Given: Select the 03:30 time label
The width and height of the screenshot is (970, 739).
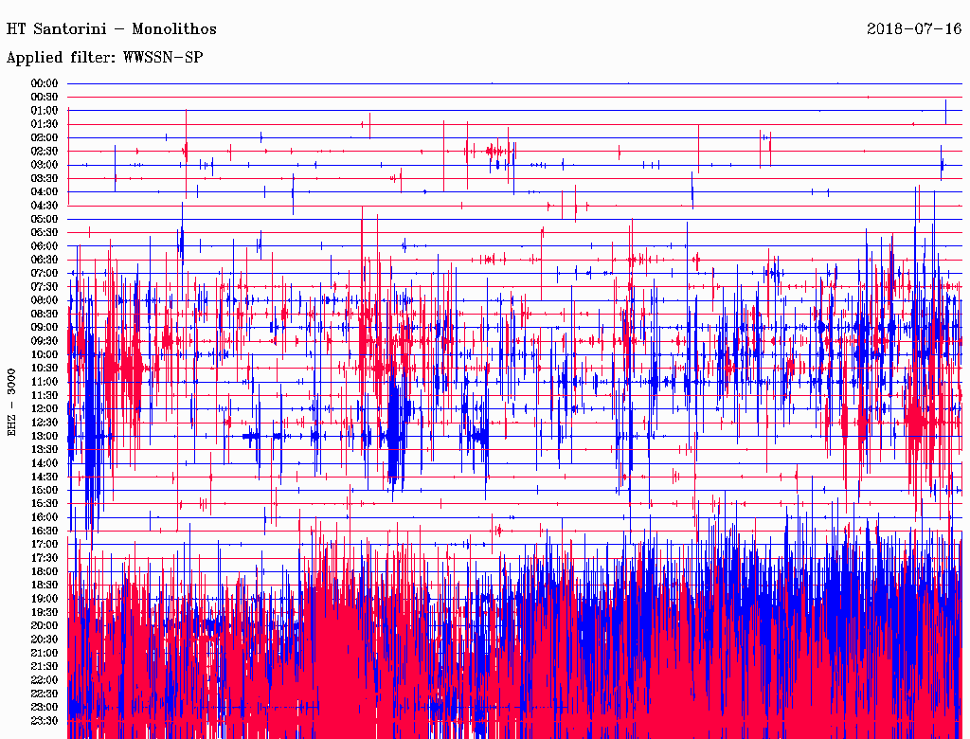Looking at the screenshot, I should (44, 178).
